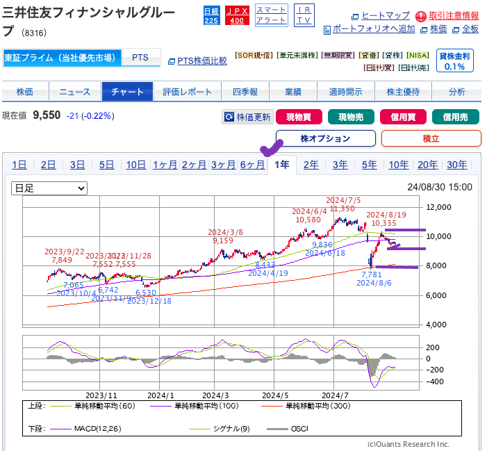This screenshot has width=487, height=451.
Task: Open the 業績 tab
Action: 293,92
